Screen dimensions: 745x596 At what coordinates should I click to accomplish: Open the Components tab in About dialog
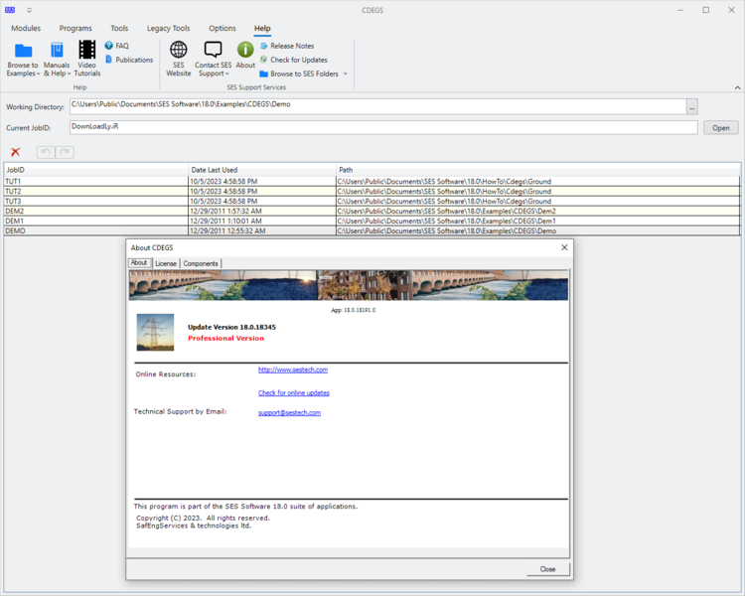tap(201, 263)
